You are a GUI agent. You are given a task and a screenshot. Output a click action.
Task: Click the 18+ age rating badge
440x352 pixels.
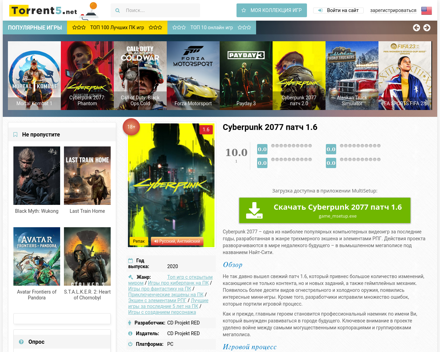(131, 127)
